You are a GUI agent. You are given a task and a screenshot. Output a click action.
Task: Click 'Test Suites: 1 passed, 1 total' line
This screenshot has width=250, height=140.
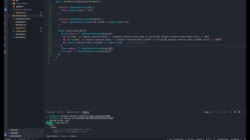61,136
